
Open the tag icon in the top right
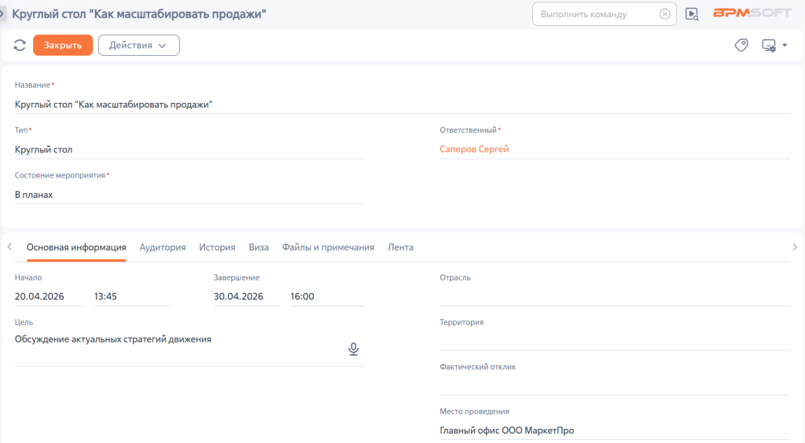[741, 45]
